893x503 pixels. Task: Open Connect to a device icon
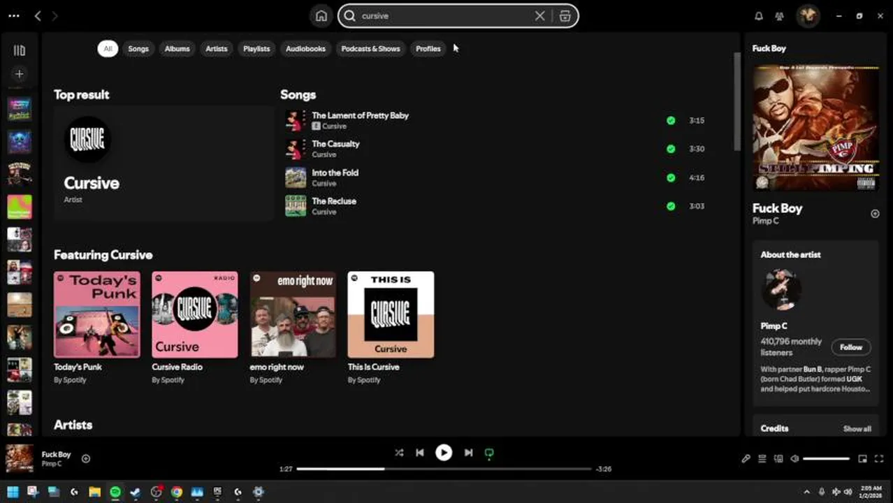[x=778, y=459]
